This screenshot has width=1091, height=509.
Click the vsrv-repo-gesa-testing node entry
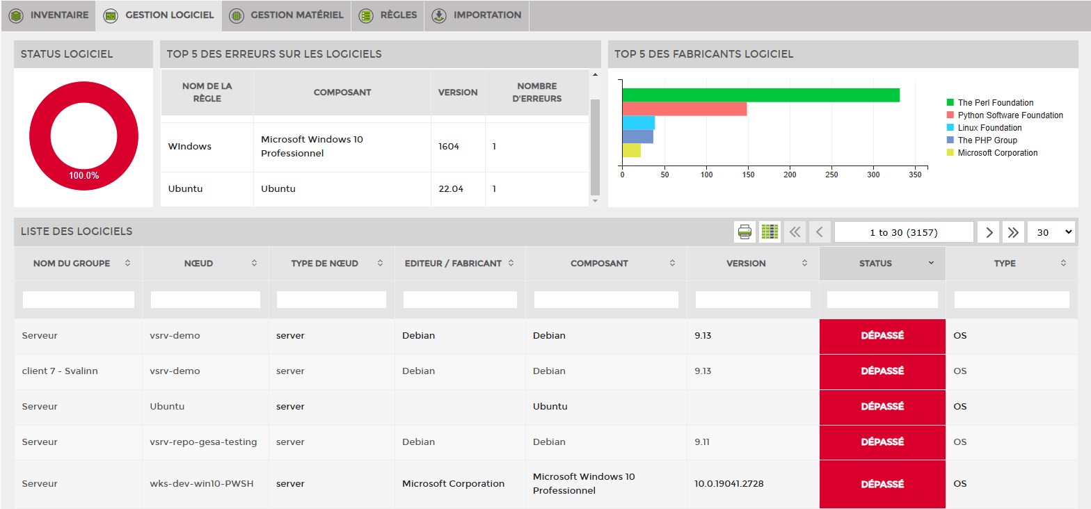(x=203, y=442)
